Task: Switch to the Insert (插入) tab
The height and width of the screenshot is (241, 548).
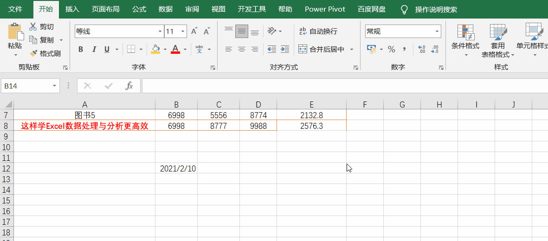Action: [72, 9]
